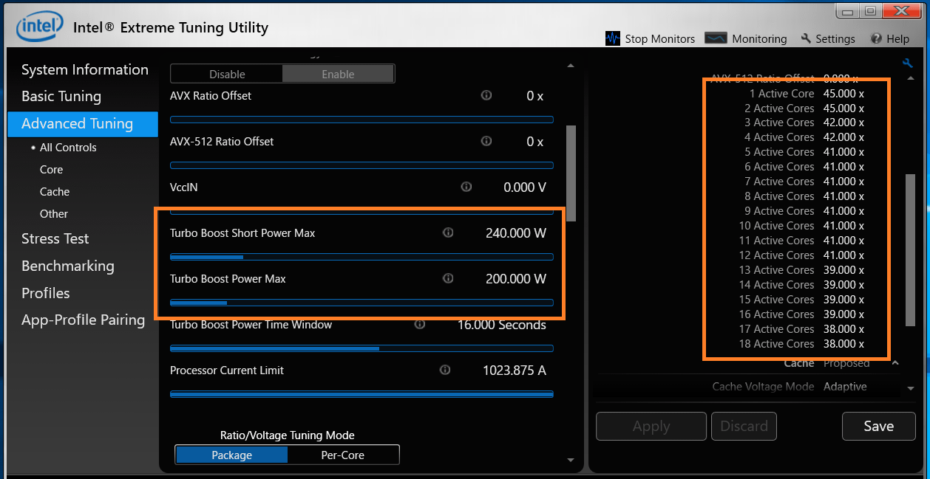This screenshot has width=930, height=479.
Task: Select All Controls under Advanced Tuning
Action: (68, 148)
